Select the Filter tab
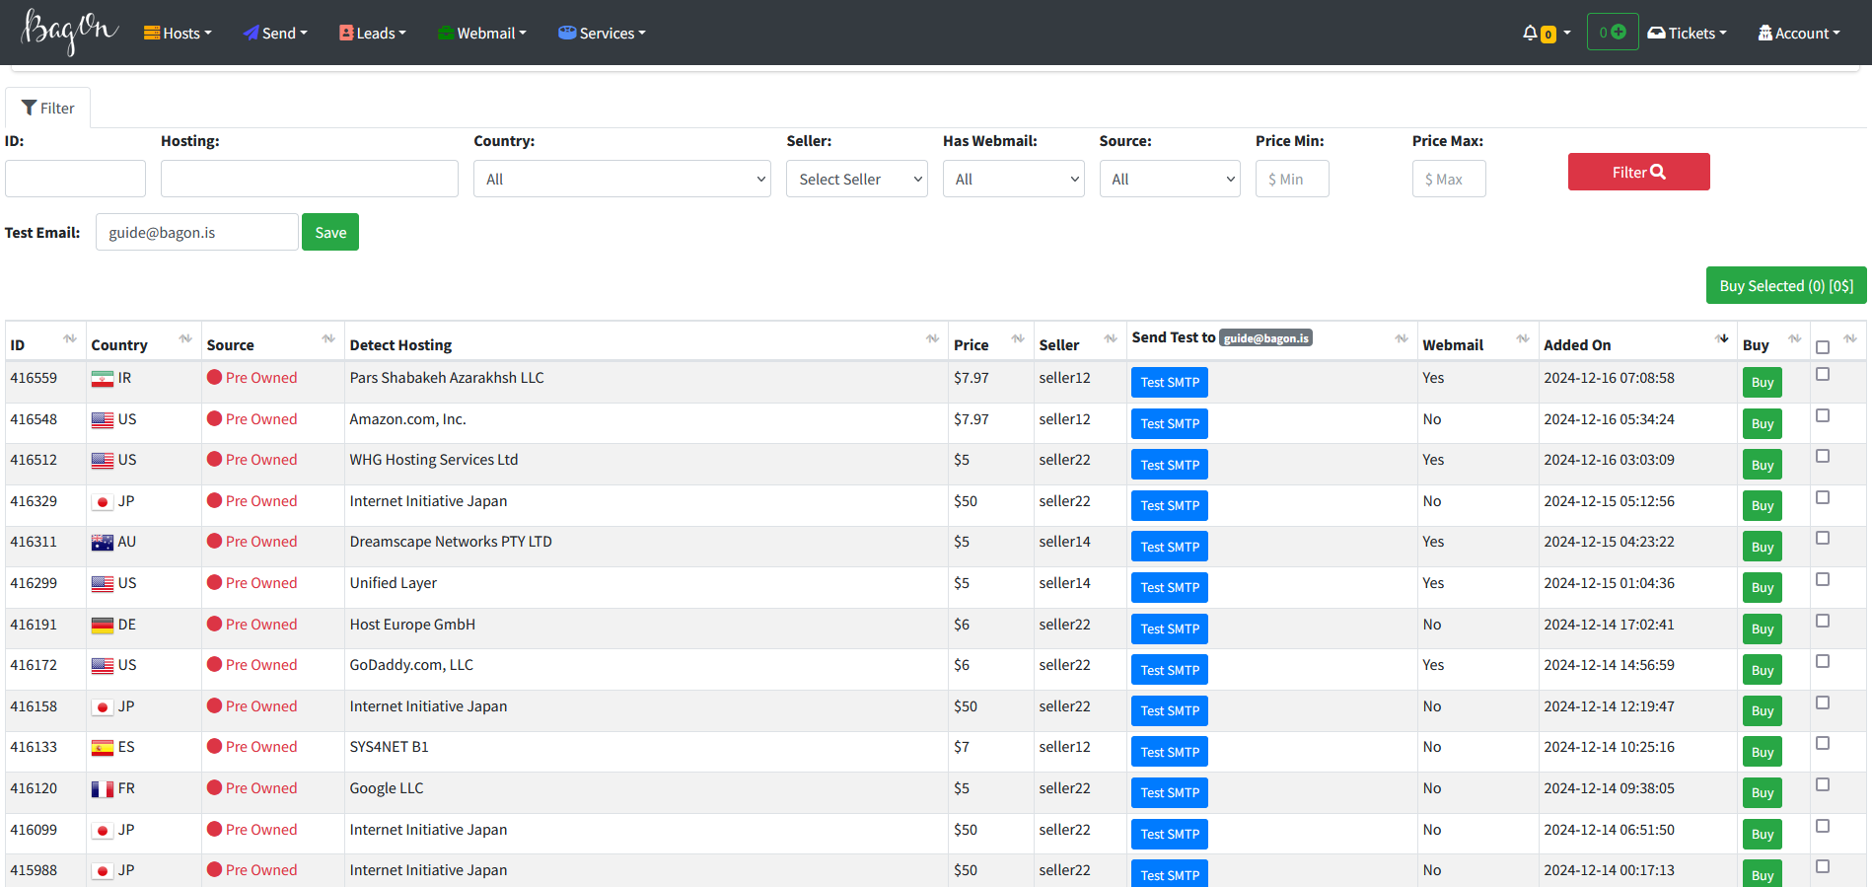Viewport: 1872px width, 887px height. pyautogui.click(x=47, y=108)
